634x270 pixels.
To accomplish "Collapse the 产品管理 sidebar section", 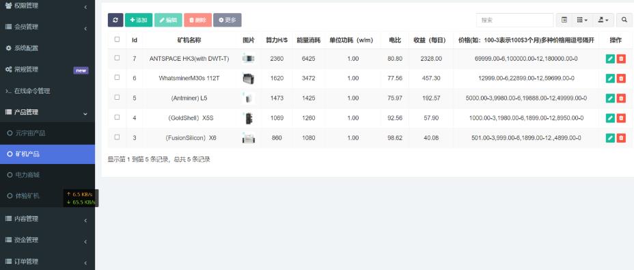I will (47, 112).
